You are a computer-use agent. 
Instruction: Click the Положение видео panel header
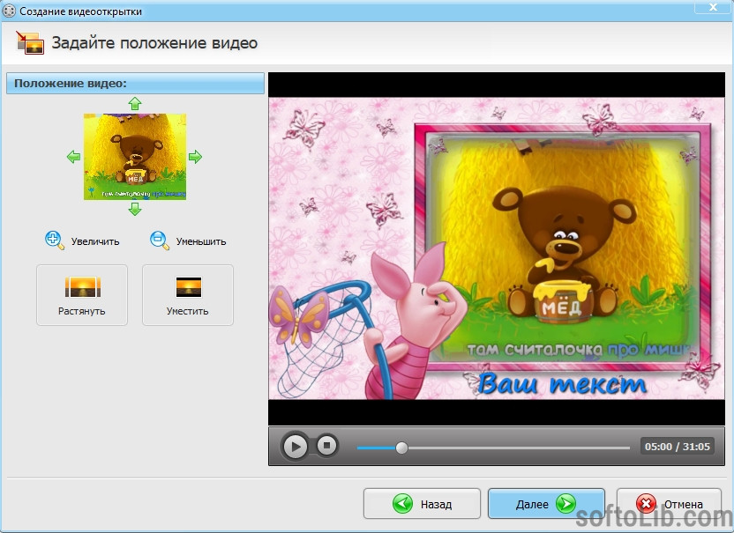[135, 83]
